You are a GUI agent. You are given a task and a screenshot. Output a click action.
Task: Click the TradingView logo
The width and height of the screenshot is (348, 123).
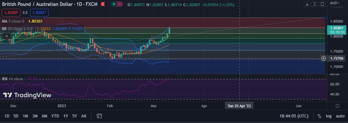[27, 95]
